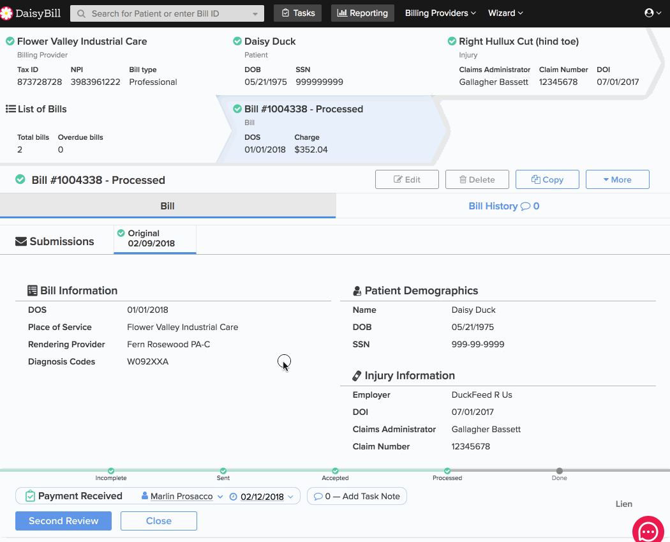Click green check beside Bill #1004338 heading

20,179
